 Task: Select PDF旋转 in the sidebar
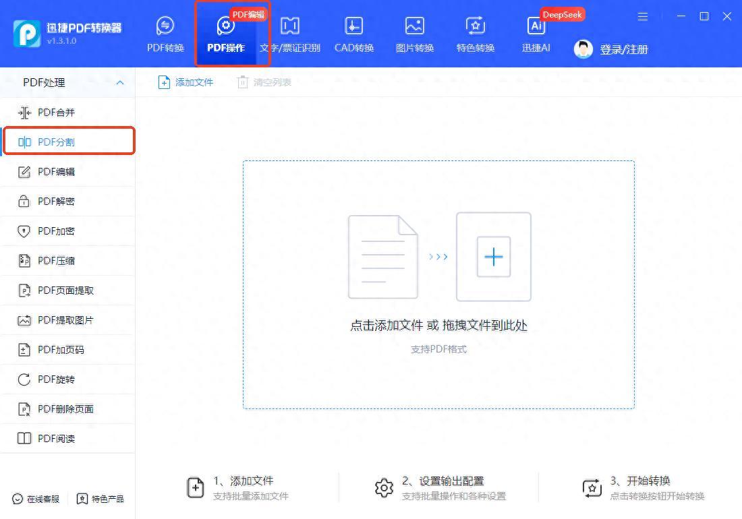click(56, 379)
